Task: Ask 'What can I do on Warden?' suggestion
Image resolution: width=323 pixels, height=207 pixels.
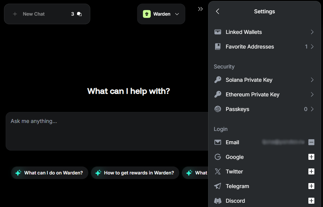Action: coord(50,173)
